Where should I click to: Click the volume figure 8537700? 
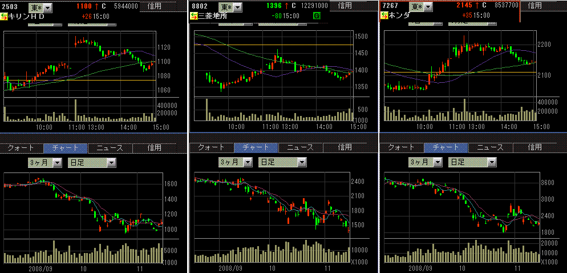coord(507,6)
